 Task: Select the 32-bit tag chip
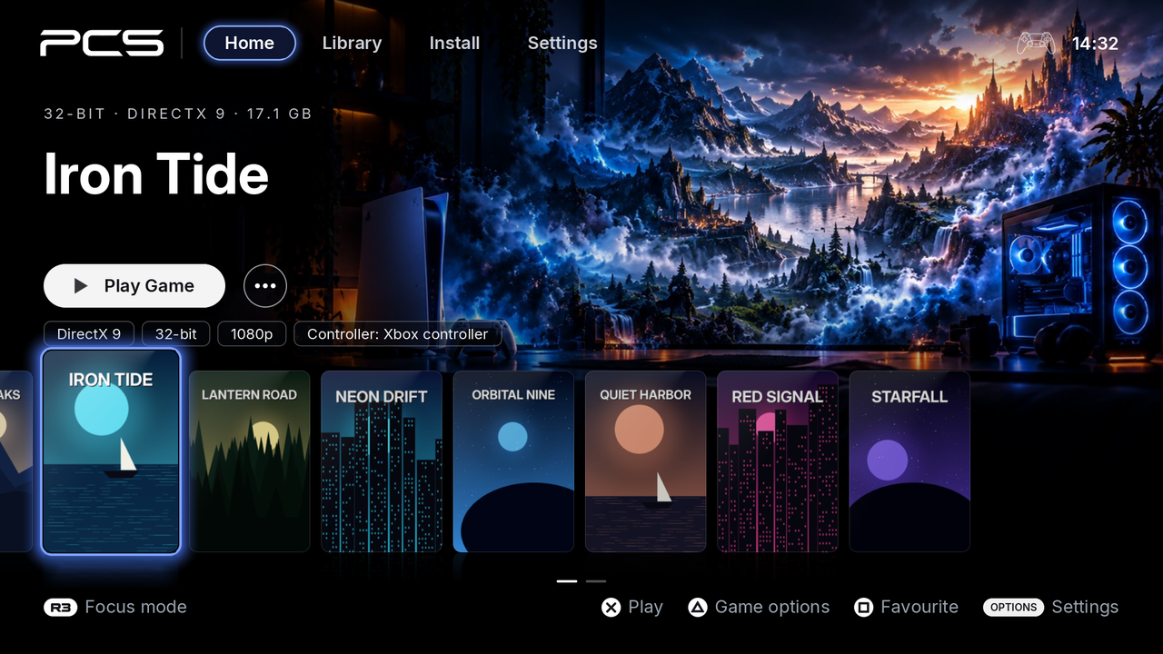(176, 334)
